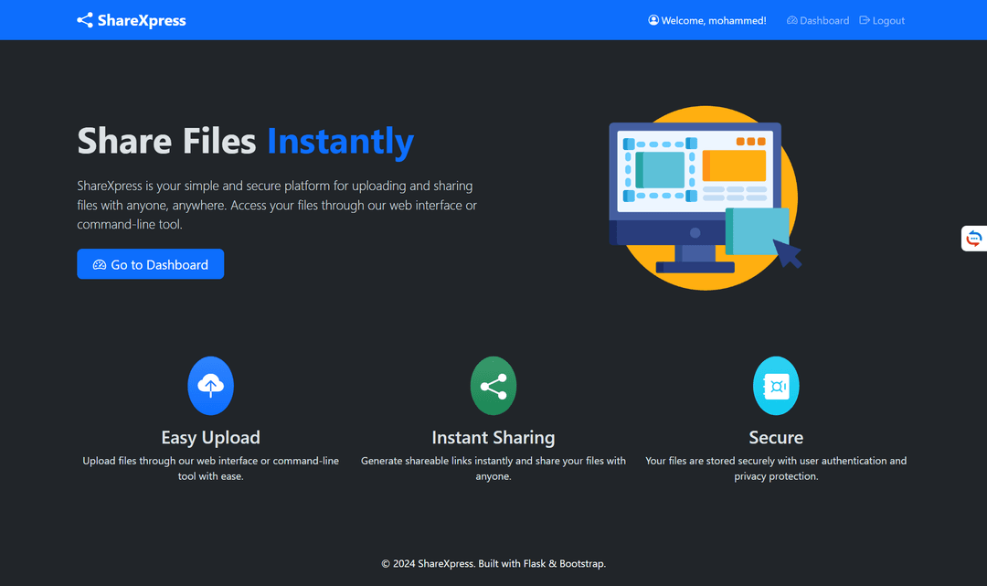Click the cyan safe Secure icon
The height and width of the screenshot is (586, 987).
pos(776,386)
